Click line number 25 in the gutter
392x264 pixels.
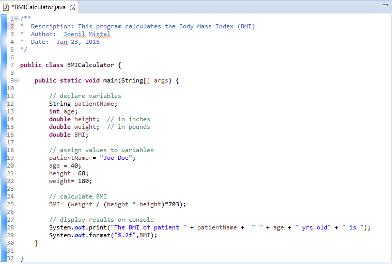(x=10, y=204)
